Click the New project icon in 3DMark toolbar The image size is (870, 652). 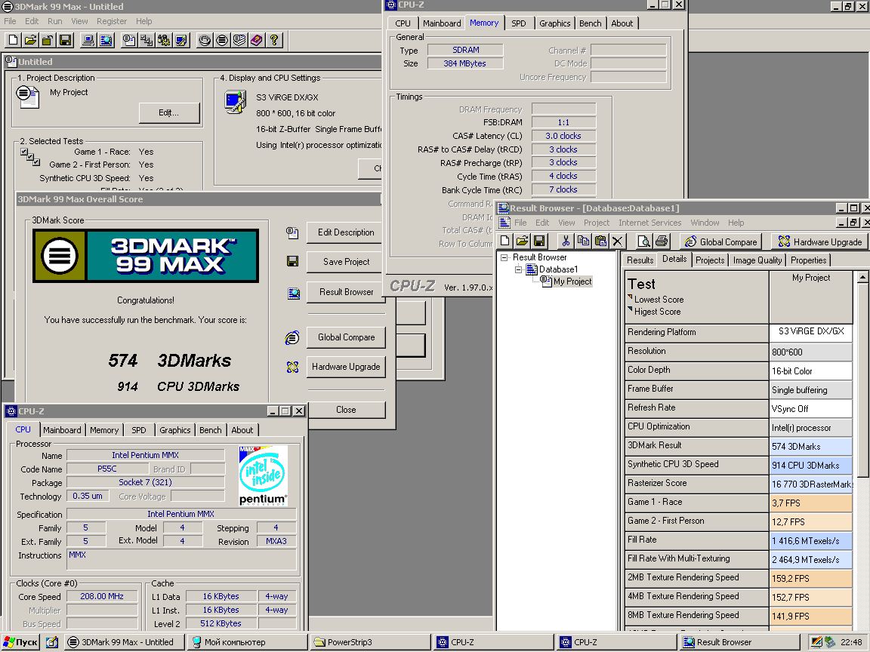(14, 40)
